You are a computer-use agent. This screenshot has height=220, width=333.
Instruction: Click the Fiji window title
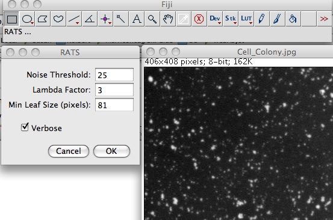[167, 4]
